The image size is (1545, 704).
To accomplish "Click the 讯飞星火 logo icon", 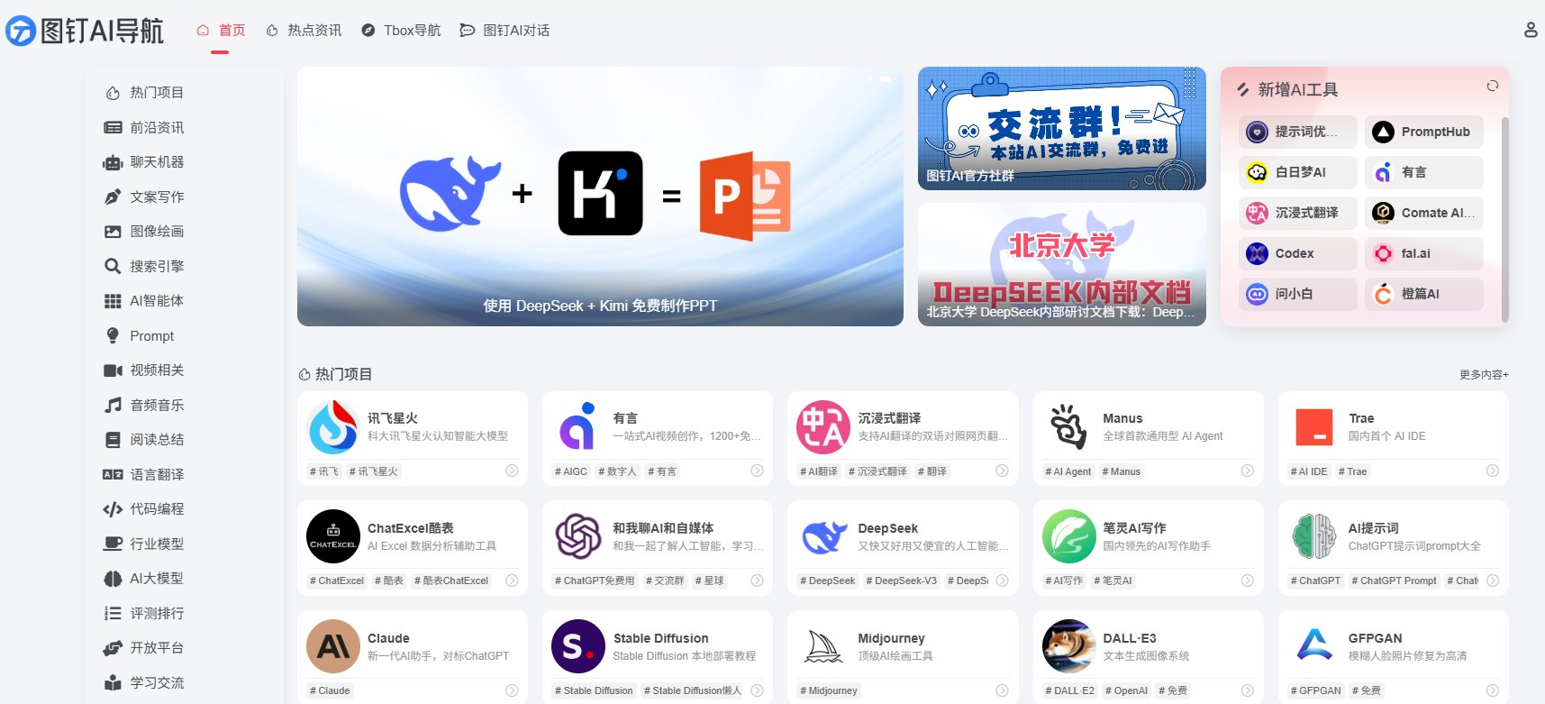I will tap(333, 427).
